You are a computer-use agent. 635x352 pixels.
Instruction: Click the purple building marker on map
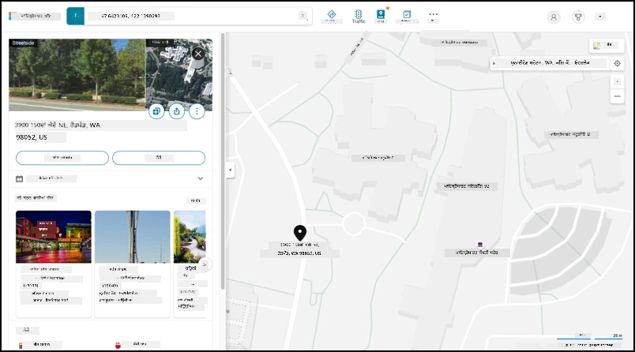click(x=480, y=245)
